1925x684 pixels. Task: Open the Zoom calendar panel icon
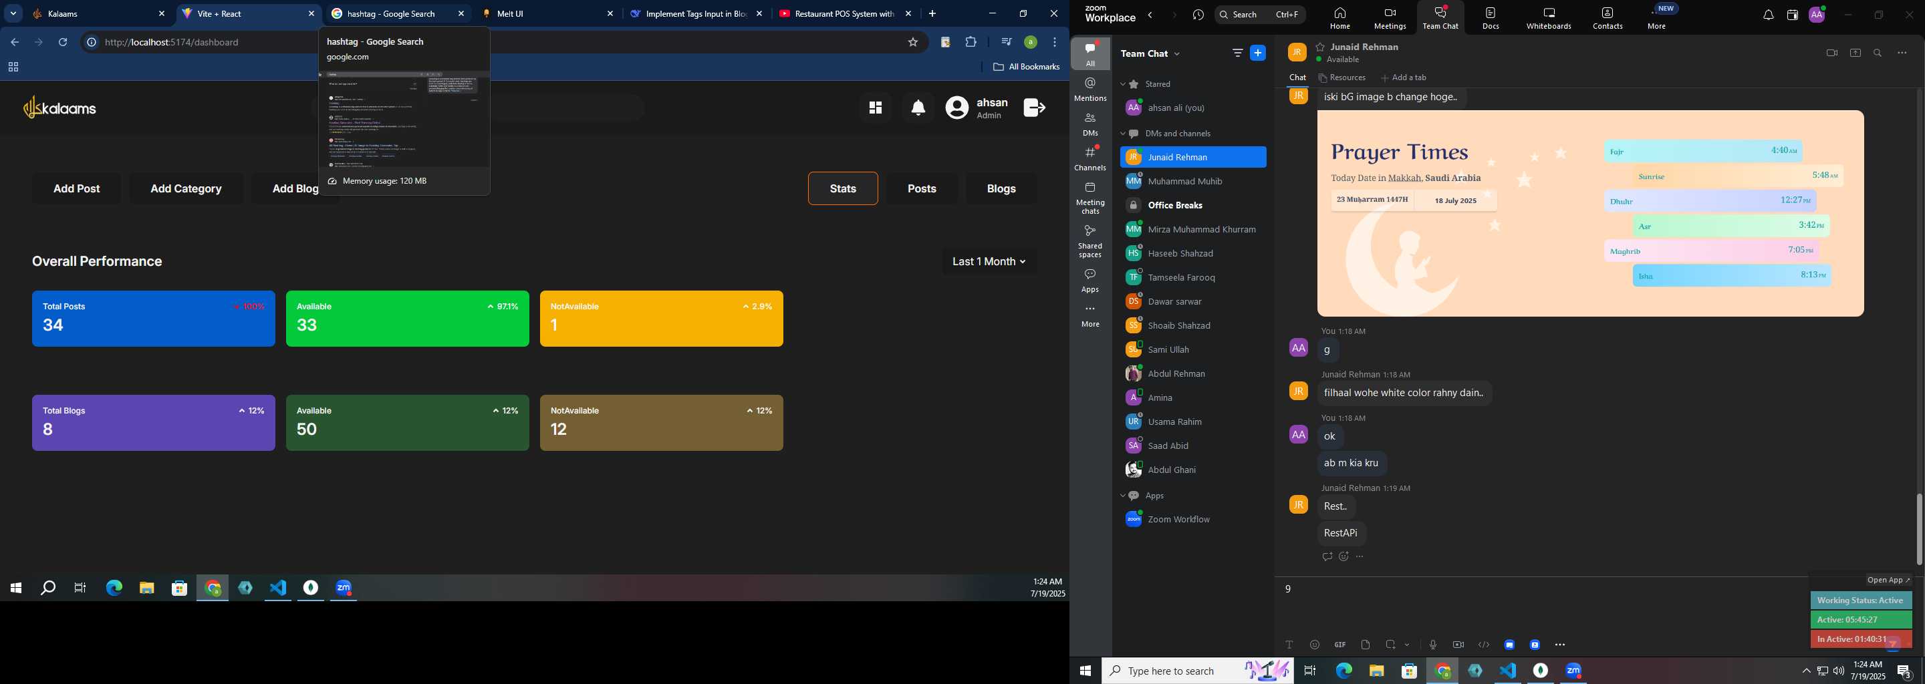coord(1792,15)
